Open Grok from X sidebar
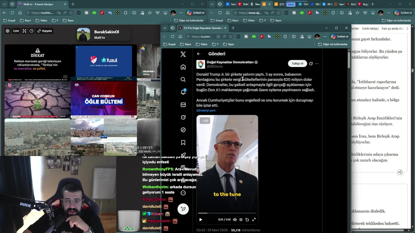Screen dimensions: 415x233 pyautogui.click(x=183, y=117)
